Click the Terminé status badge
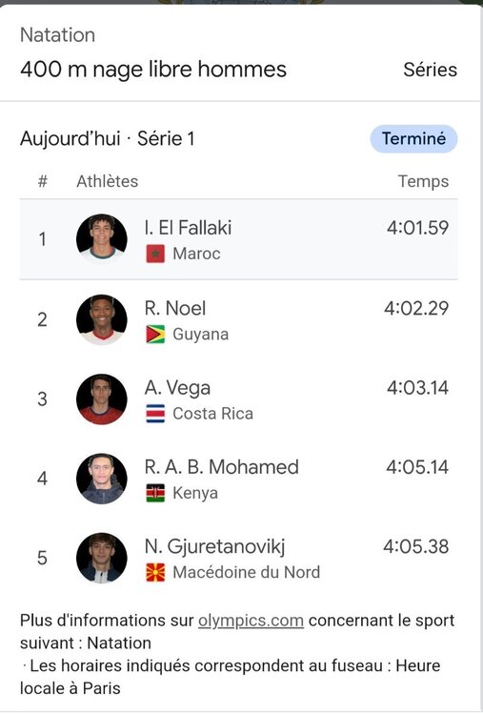 click(x=413, y=138)
